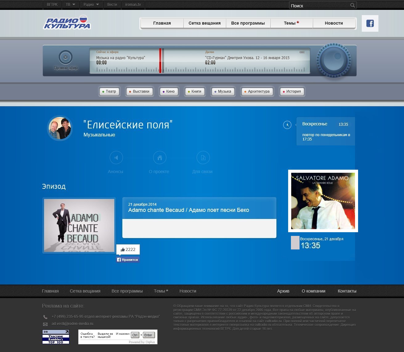Like the episode via Нравится button
This screenshot has width=404, height=352.
[128, 260]
